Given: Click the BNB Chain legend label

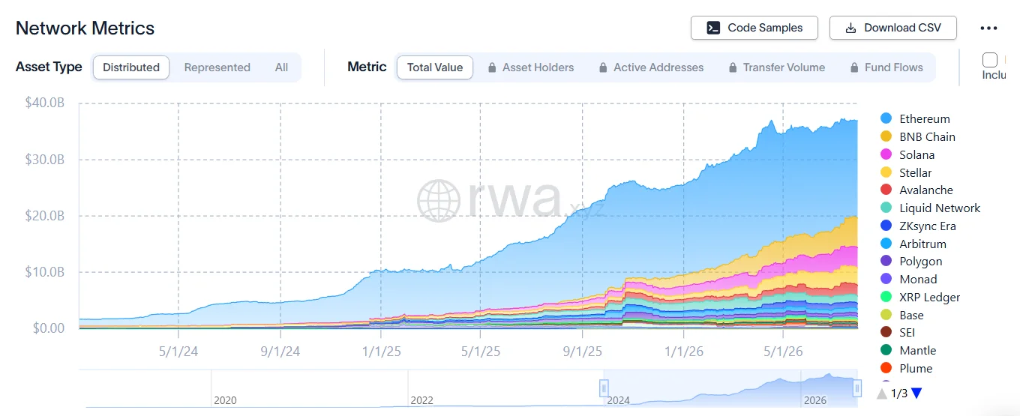Looking at the screenshot, I should [x=928, y=136].
